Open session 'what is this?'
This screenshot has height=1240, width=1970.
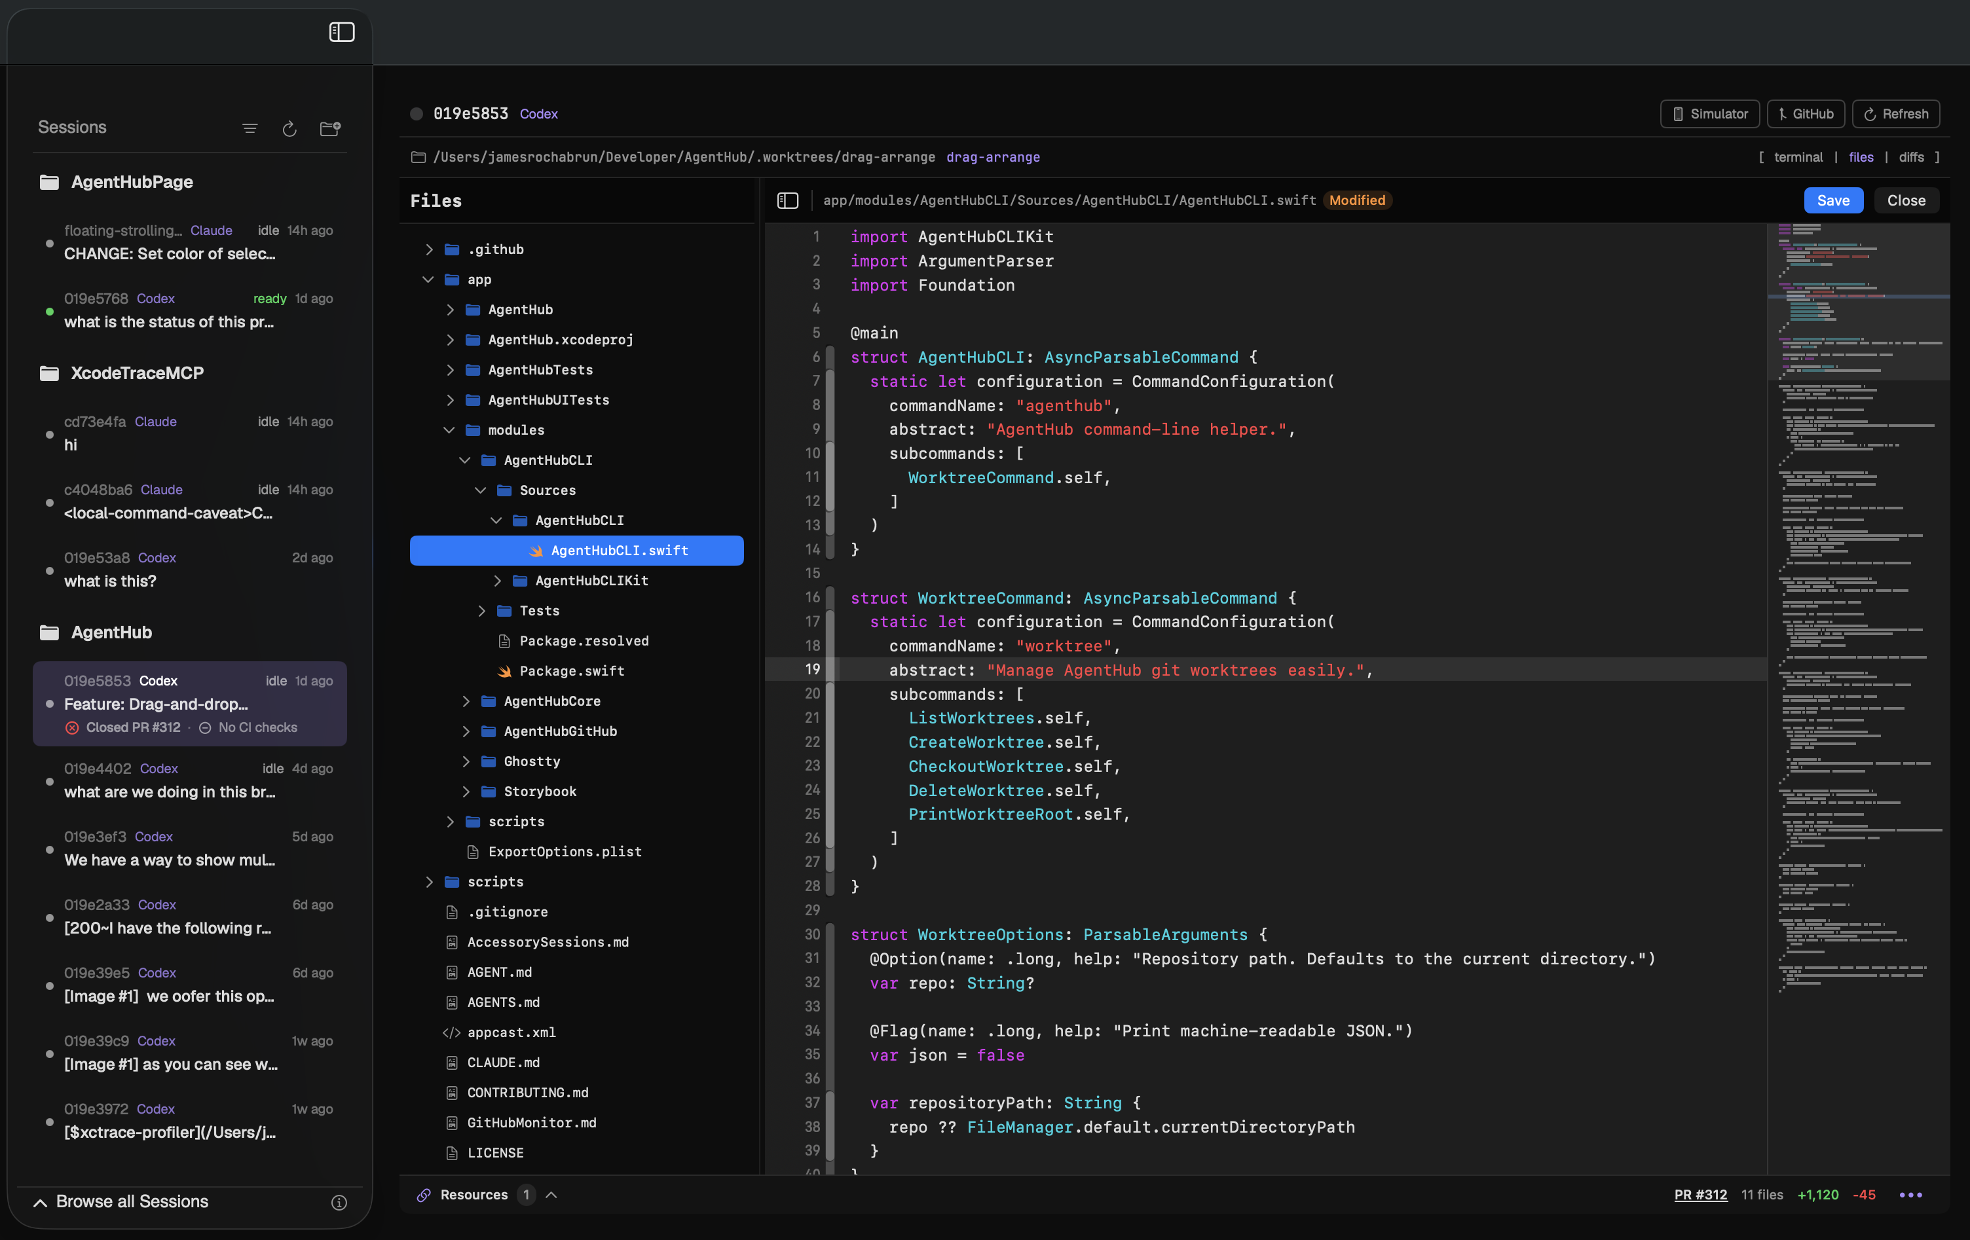pyautogui.click(x=190, y=570)
